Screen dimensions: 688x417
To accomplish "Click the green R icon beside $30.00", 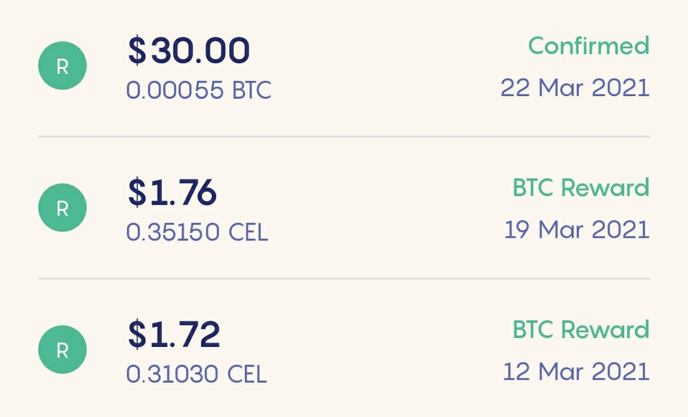I will tap(62, 66).
